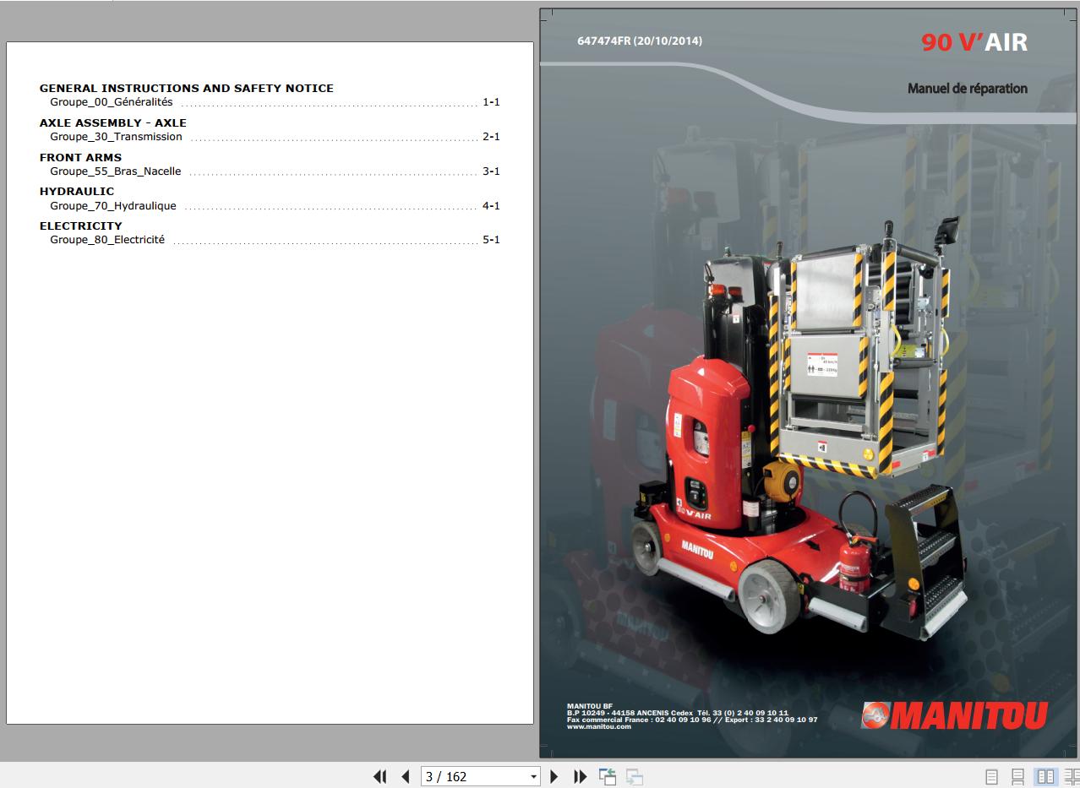Click the 90 V'AIR cover title
1080x788 pixels.
click(x=974, y=42)
